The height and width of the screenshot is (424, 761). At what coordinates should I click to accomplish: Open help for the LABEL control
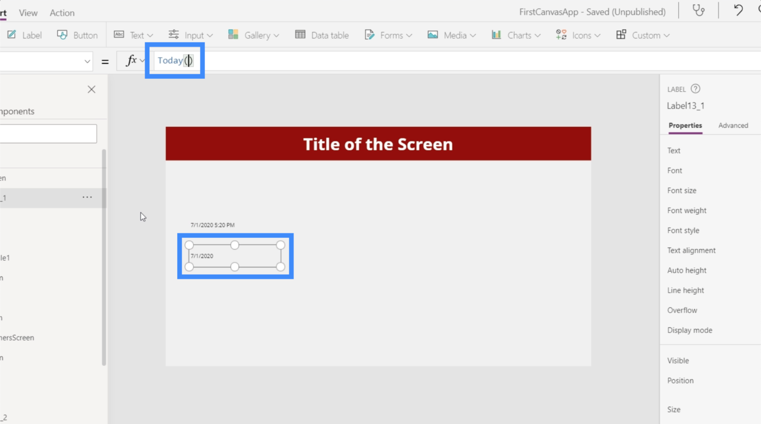695,89
